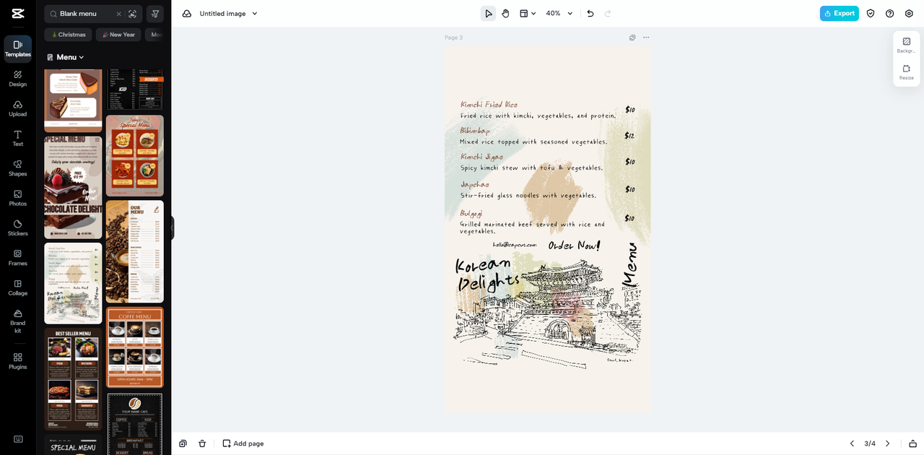Select the New Year category chip

coord(118,35)
